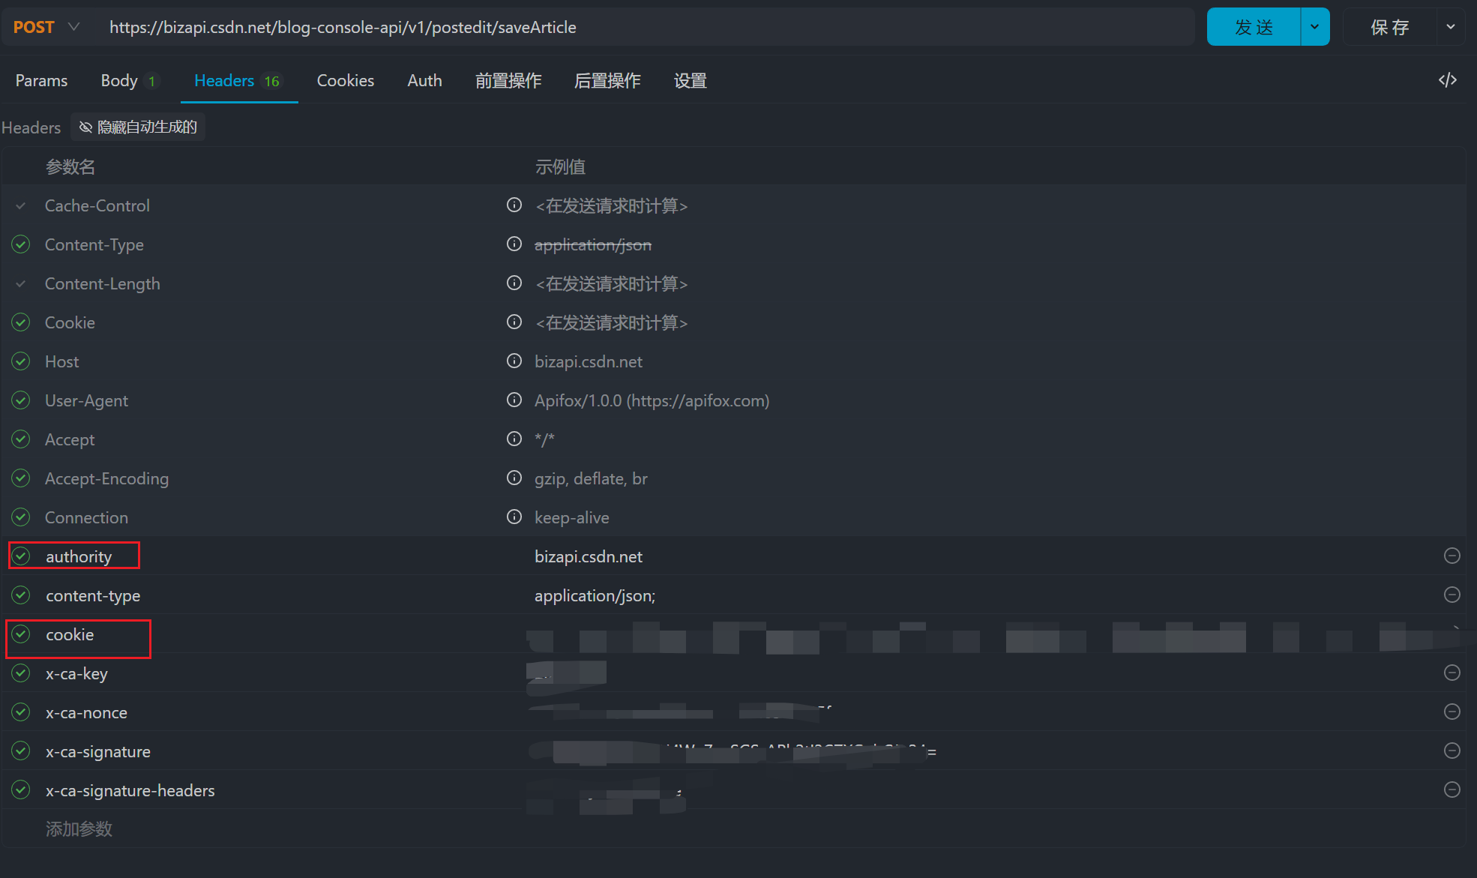Expand the 保存 save options dropdown

[x=1452, y=26]
